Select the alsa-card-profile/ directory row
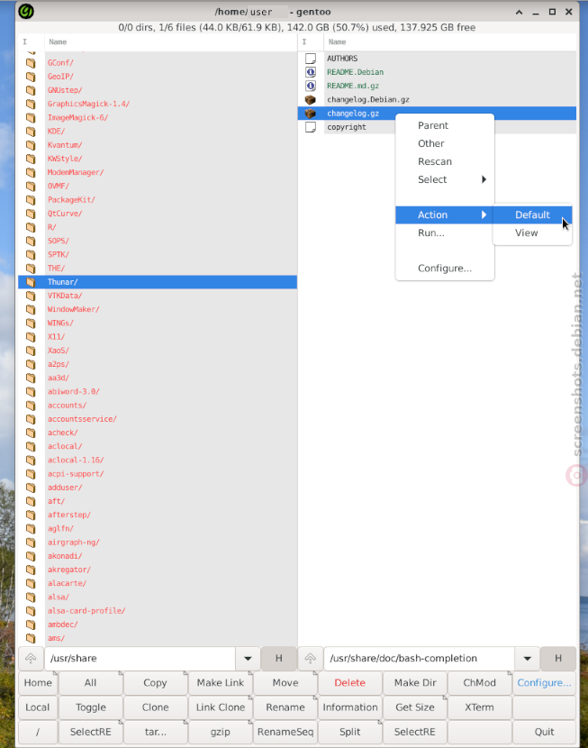The height and width of the screenshot is (748, 588). click(x=158, y=611)
